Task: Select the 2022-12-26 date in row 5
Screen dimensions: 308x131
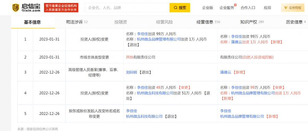Action: pyautogui.click(x=49, y=114)
